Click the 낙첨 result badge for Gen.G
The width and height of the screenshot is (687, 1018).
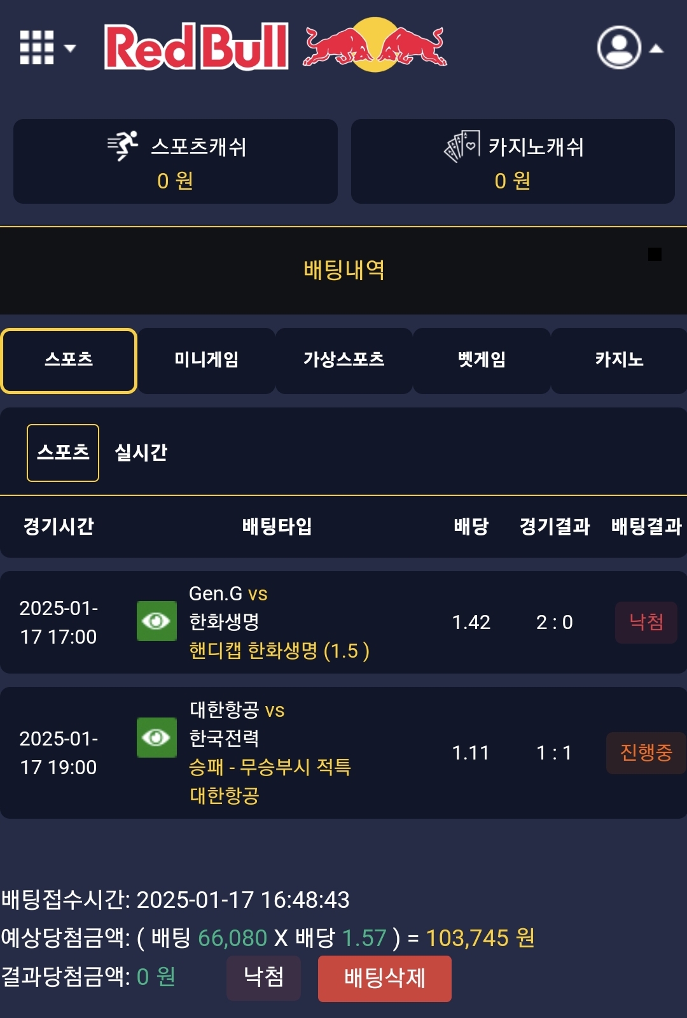[646, 622]
